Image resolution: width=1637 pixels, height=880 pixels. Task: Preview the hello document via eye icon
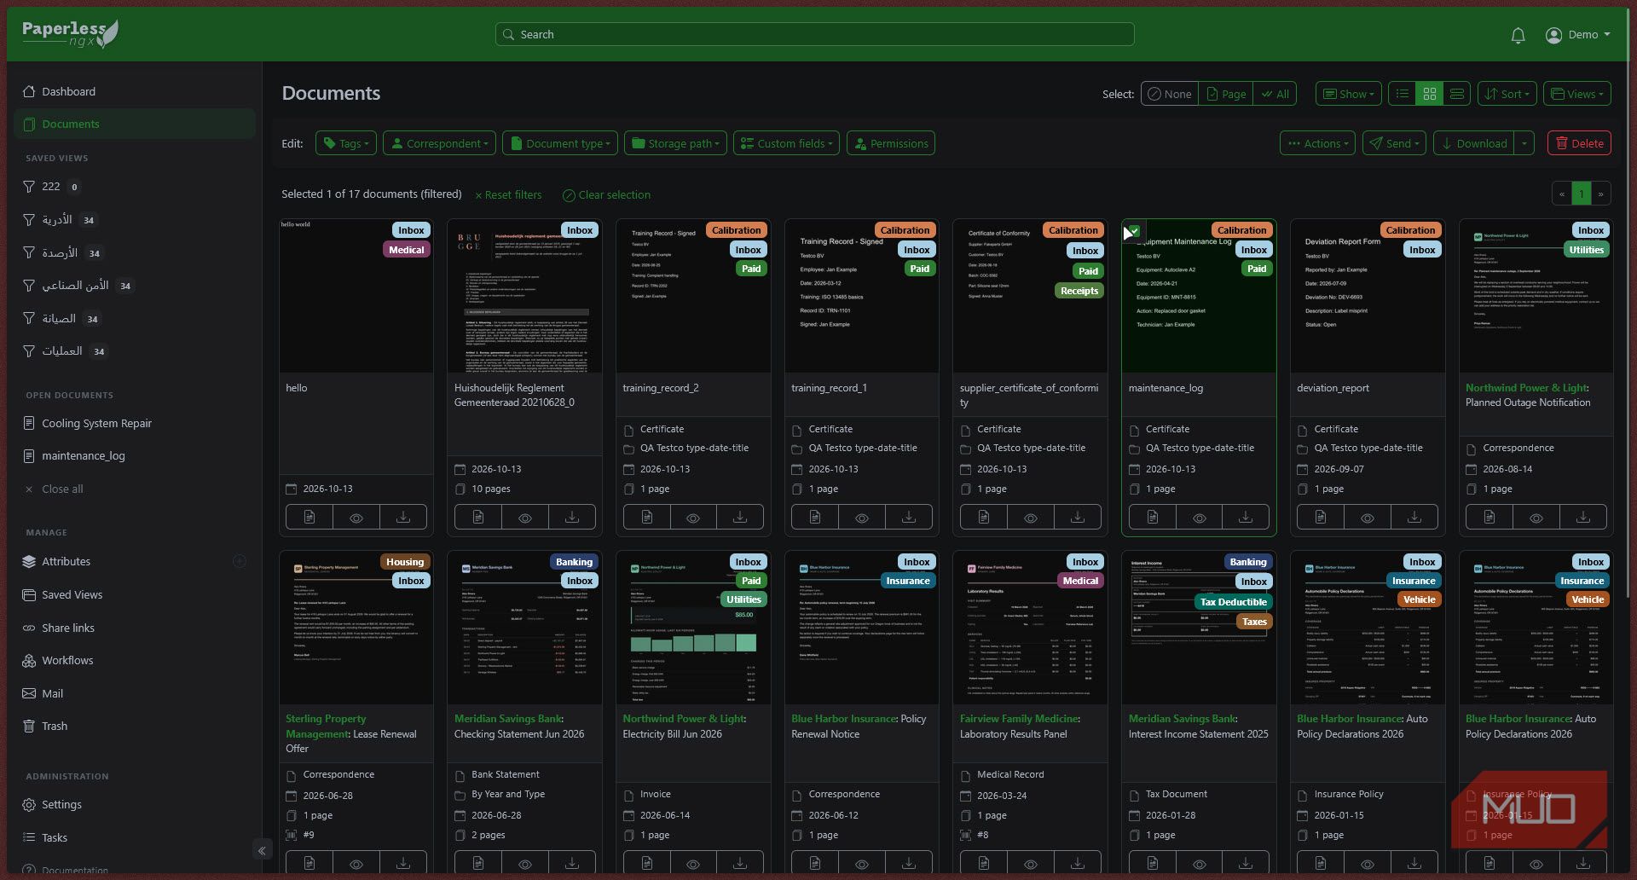[x=356, y=518]
